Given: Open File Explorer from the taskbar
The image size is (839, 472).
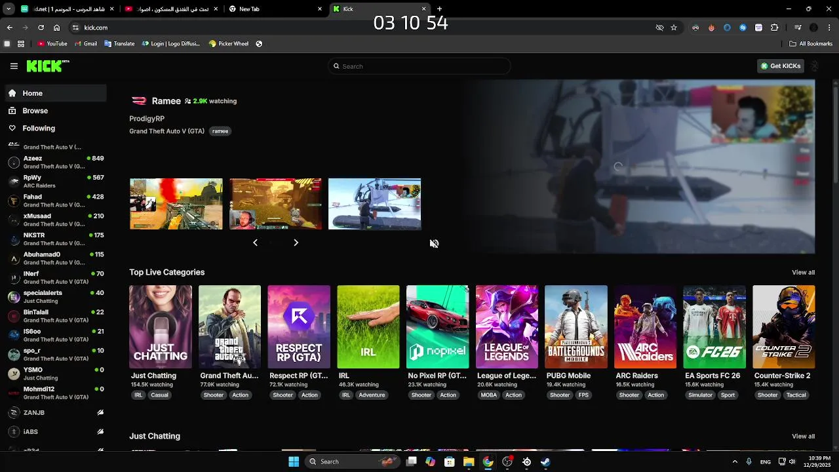Looking at the screenshot, I should click(x=469, y=462).
